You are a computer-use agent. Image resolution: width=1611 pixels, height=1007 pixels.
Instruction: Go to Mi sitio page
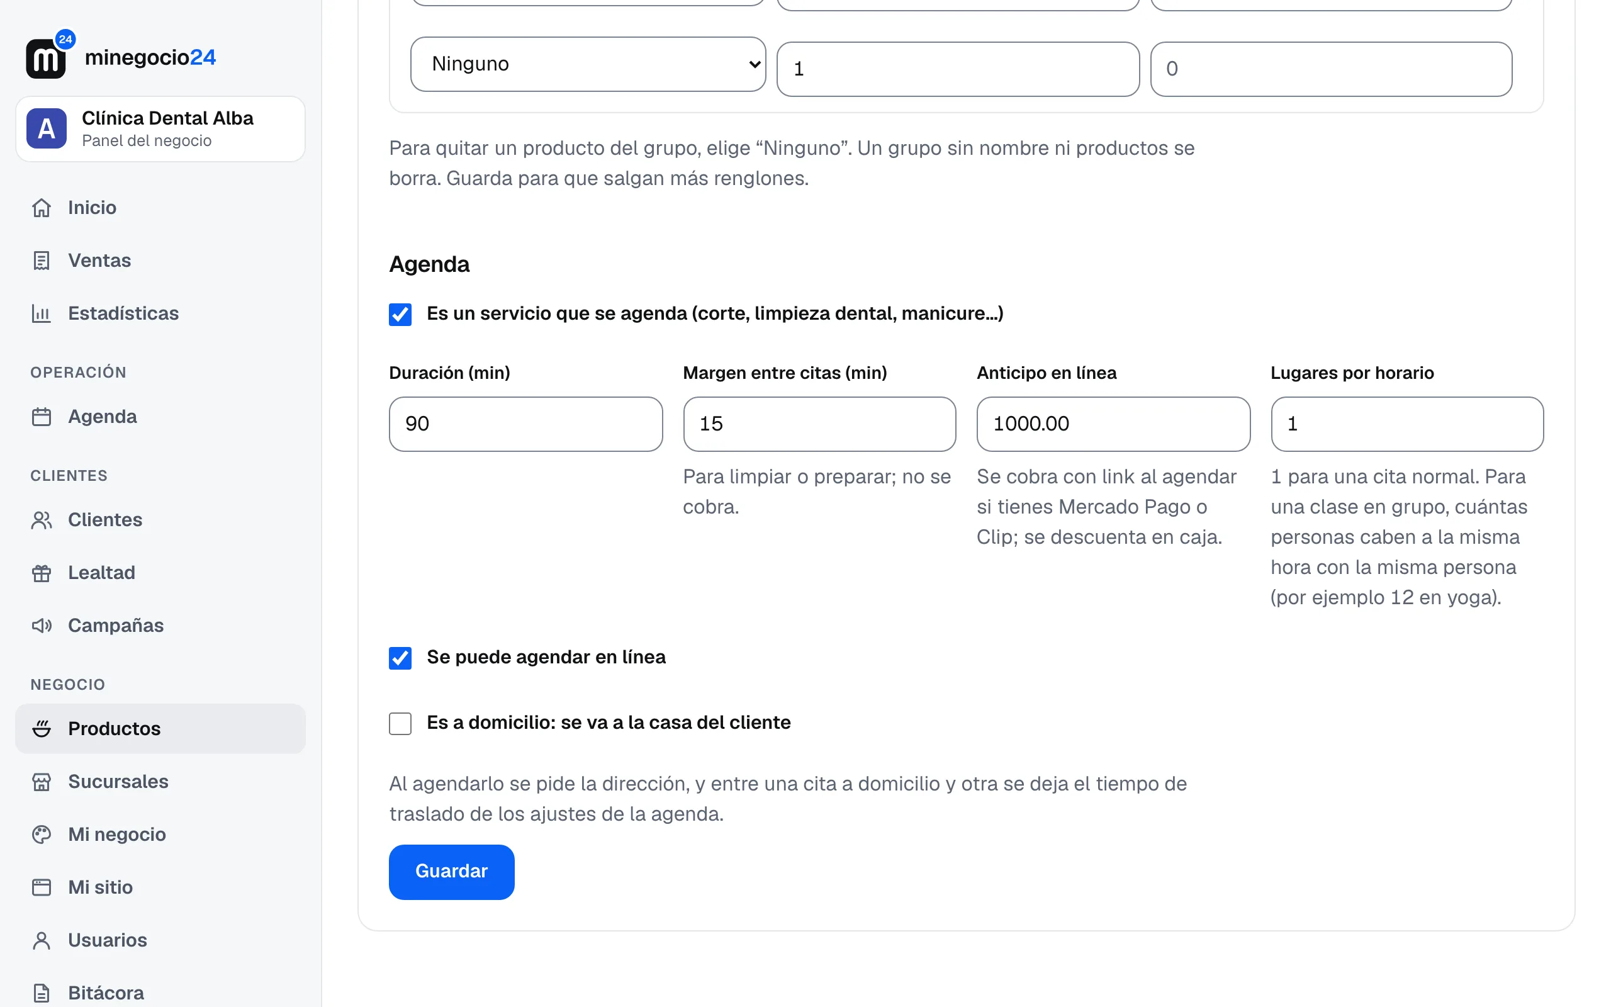click(x=160, y=887)
